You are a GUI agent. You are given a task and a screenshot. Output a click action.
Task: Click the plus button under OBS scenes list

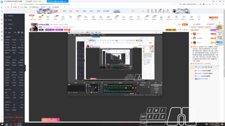coord(69,93)
